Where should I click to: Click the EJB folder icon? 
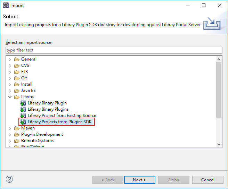[17, 72]
